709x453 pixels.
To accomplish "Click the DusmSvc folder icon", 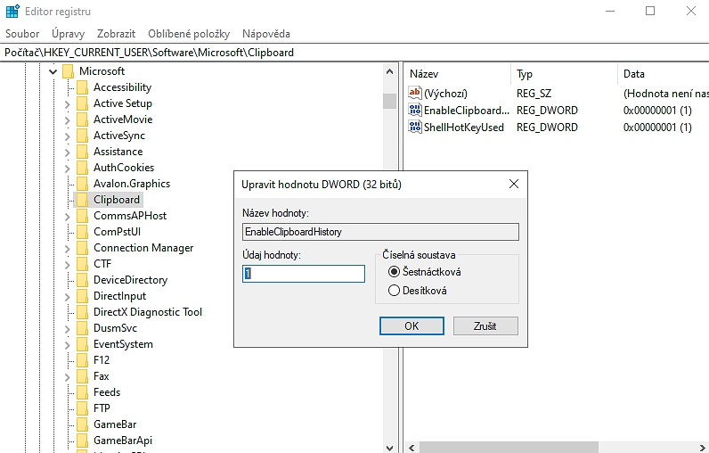I will point(82,328).
